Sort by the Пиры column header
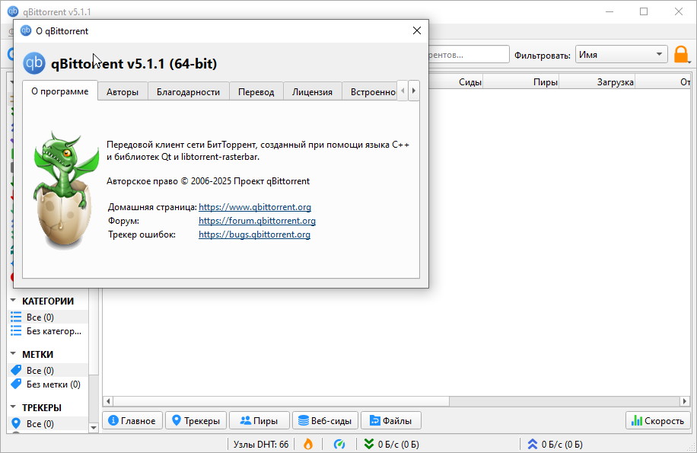Viewport: 697px width, 453px height. pyautogui.click(x=521, y=82)
